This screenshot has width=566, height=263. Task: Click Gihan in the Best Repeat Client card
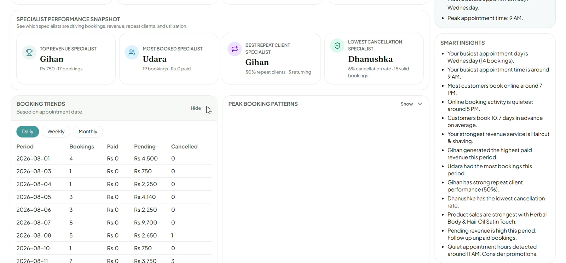(x=257, y=62)
